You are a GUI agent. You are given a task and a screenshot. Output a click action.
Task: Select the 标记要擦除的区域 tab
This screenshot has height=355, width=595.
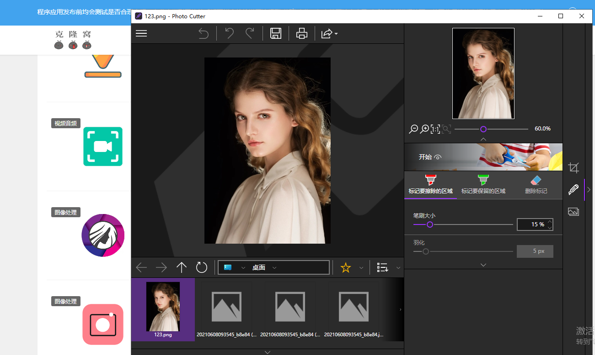pos(430,185)
